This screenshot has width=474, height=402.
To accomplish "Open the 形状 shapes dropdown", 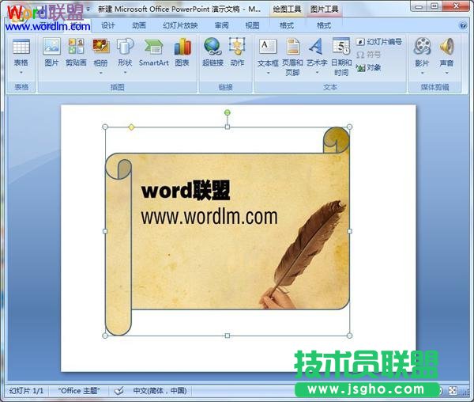I will click(x=125, y=72).
